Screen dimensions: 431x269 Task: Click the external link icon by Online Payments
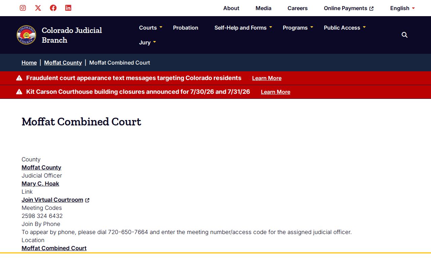click(x=371, y=8)
